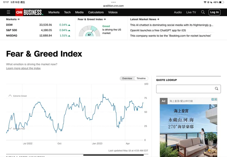Switch to the Timeline view
The width and height of the screenshot is (227, 157).
(141, 78)
